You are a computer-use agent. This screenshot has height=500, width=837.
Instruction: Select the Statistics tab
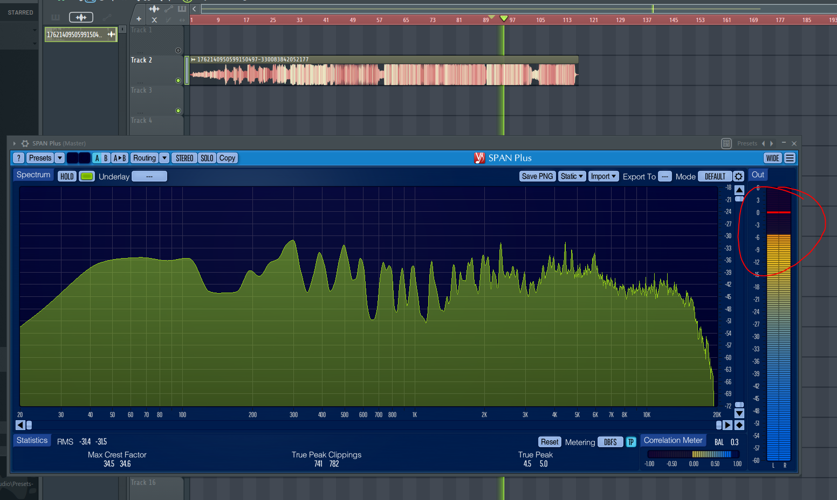32,440
